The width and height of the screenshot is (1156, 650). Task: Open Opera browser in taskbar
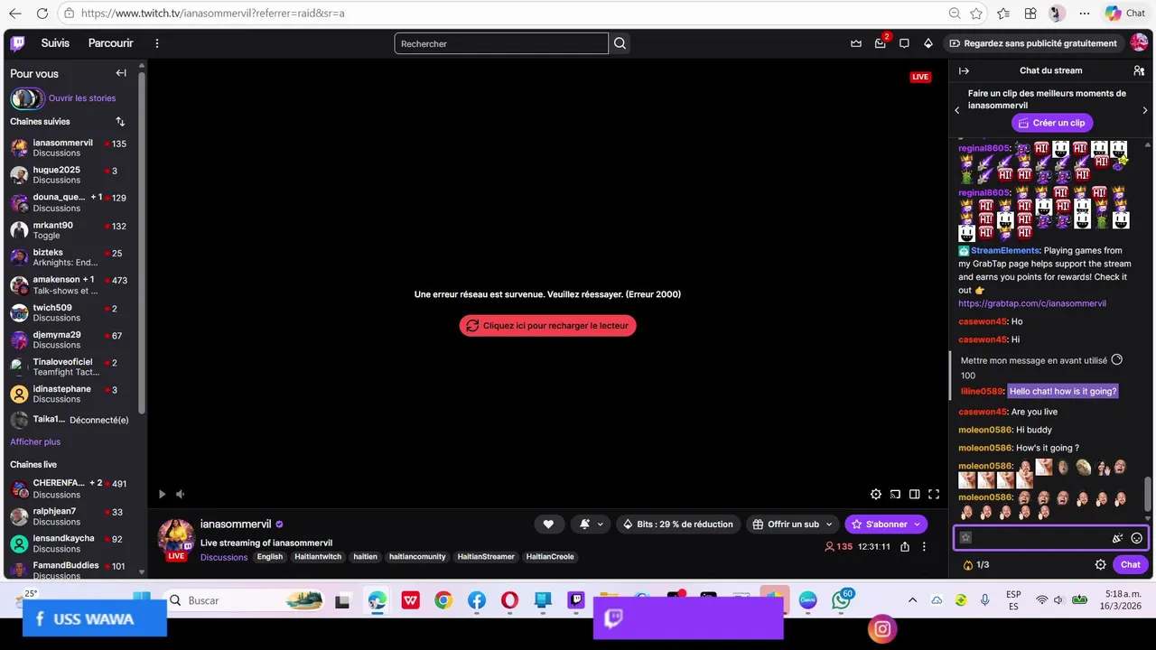[509, 600]
